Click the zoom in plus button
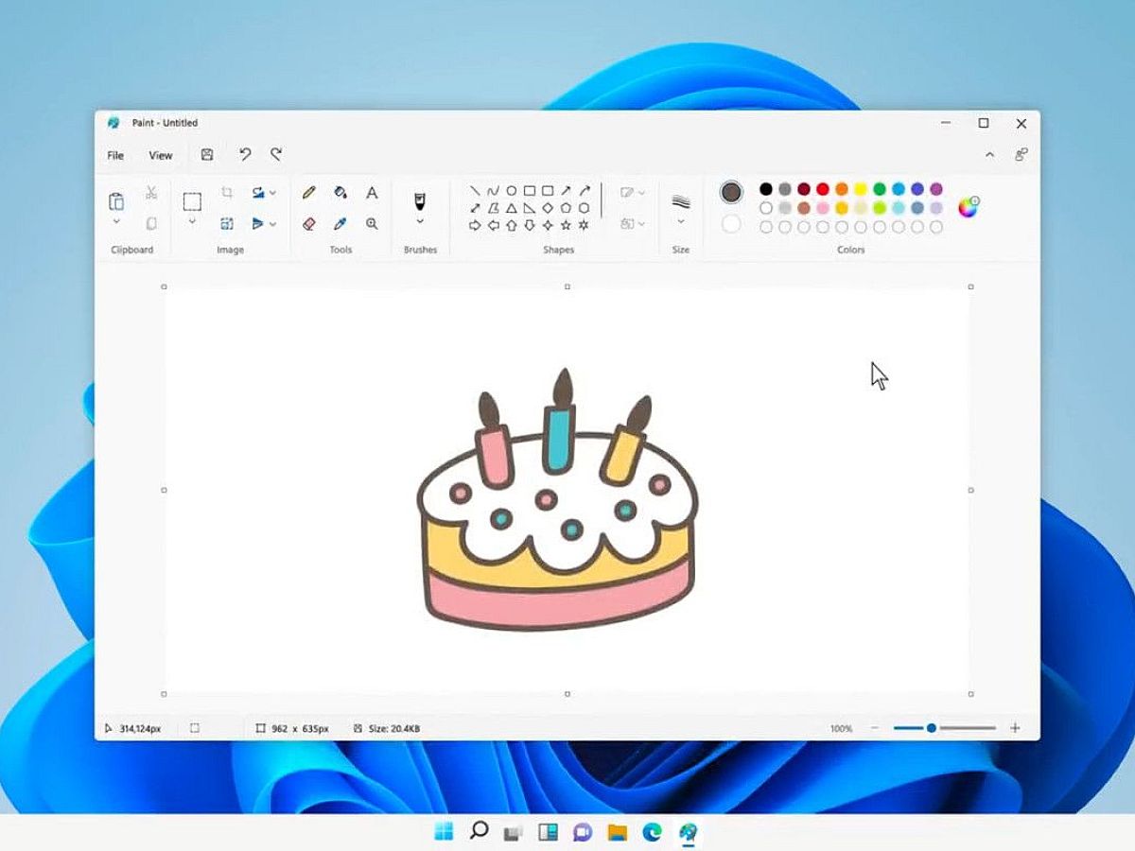 click(1015, 728)
